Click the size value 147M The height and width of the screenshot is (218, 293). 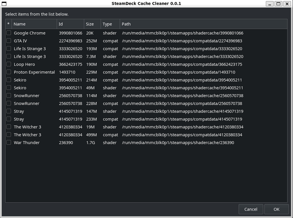tap(92, 112)
